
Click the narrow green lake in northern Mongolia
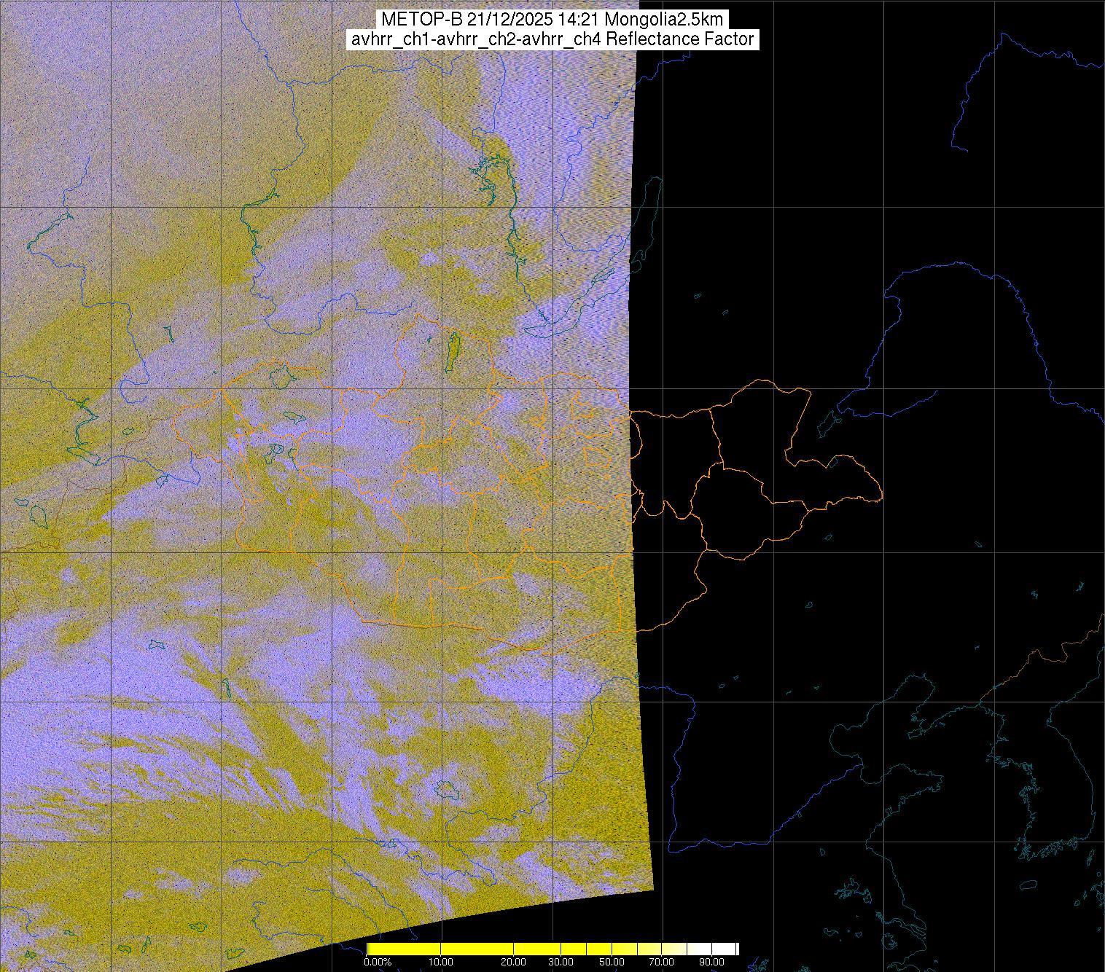[x=453, y=349]
